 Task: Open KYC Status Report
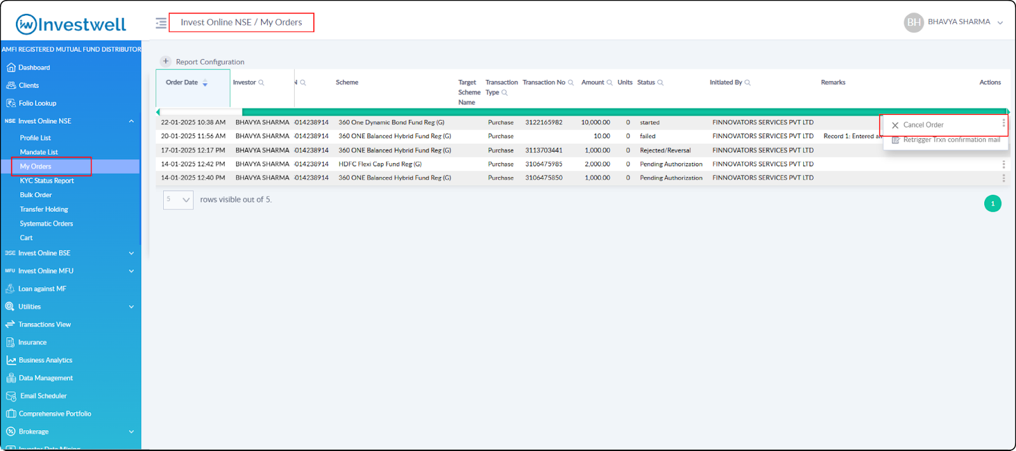pyautogui.click(x=47, y=181)
